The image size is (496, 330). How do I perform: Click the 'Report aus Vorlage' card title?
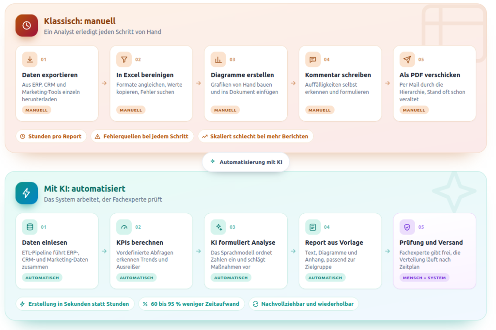point(334,242)
